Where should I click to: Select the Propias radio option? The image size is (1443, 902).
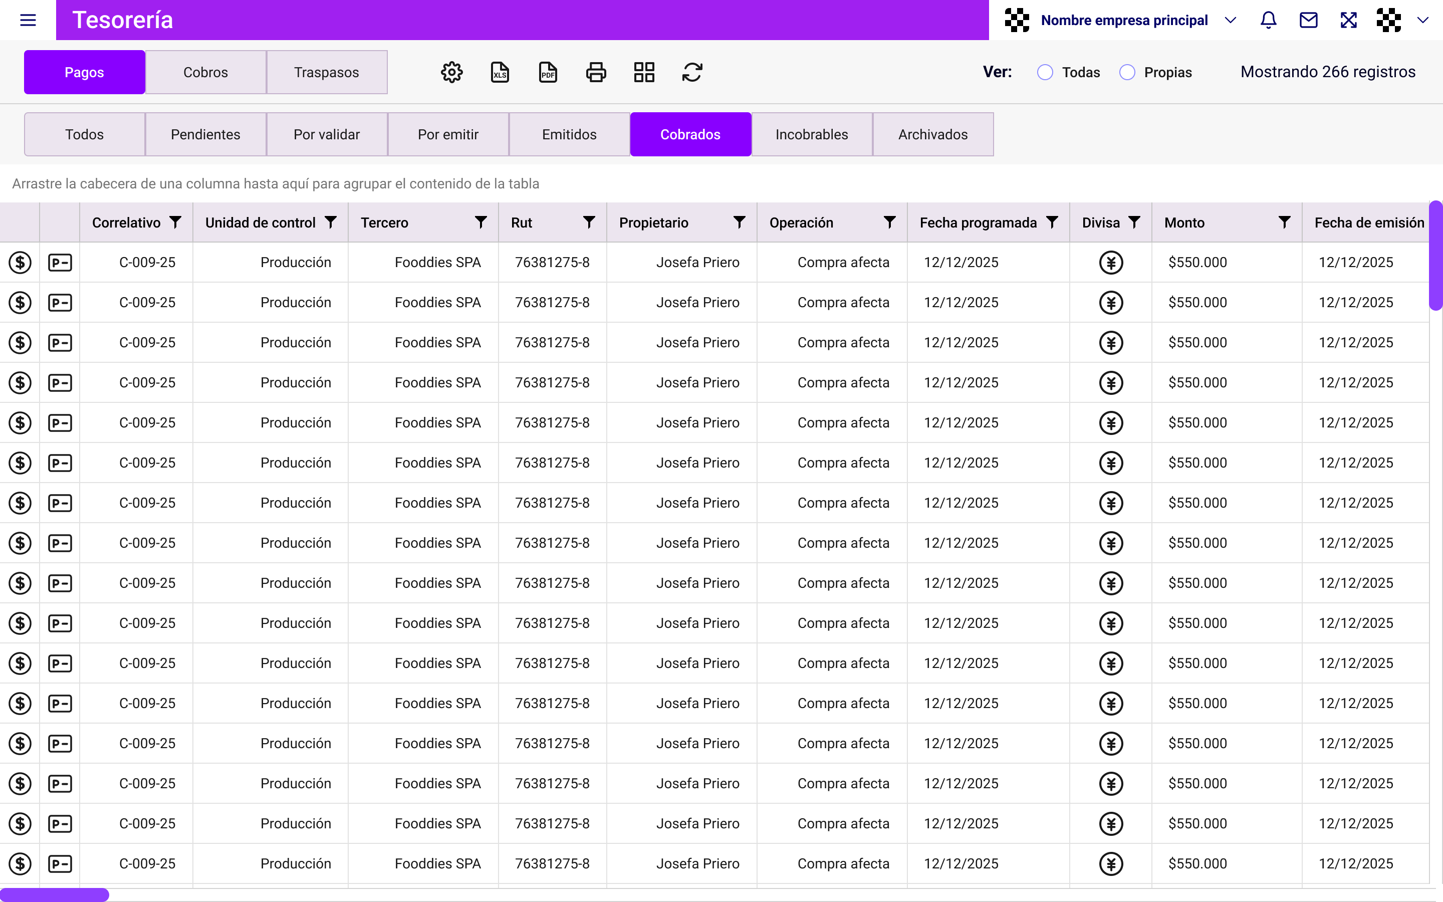pyautogui.click(x=1127, y=72)
